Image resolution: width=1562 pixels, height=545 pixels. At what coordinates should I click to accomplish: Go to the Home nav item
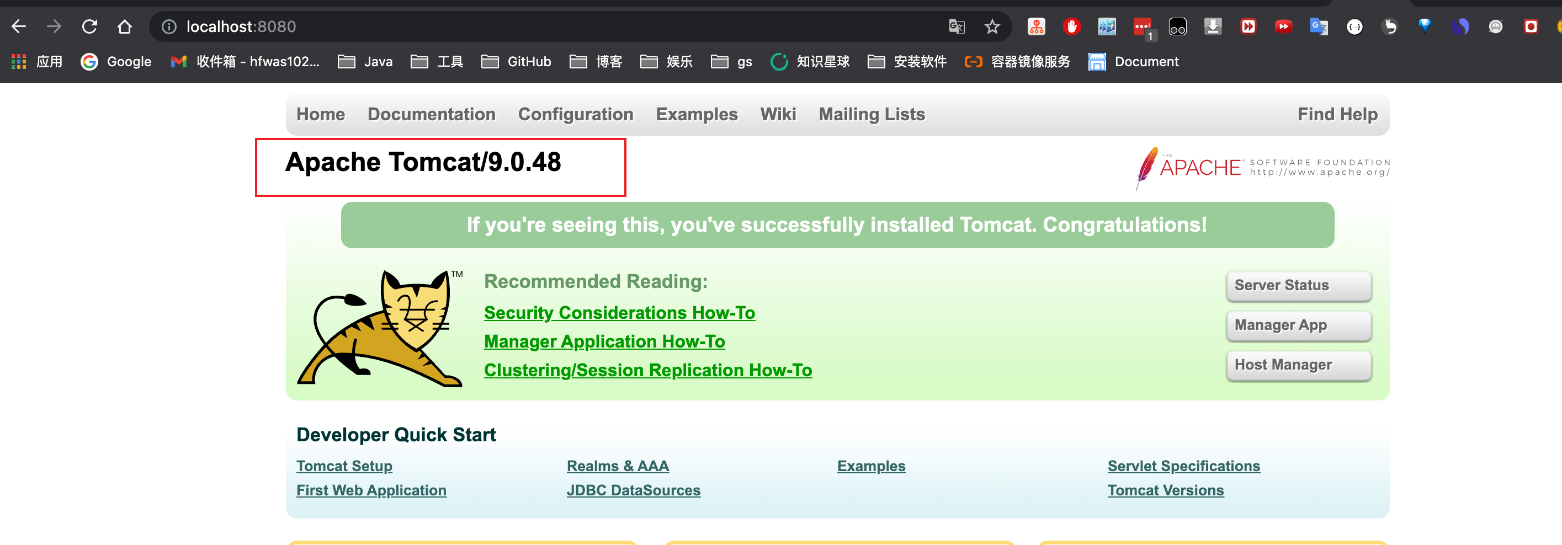320,114
